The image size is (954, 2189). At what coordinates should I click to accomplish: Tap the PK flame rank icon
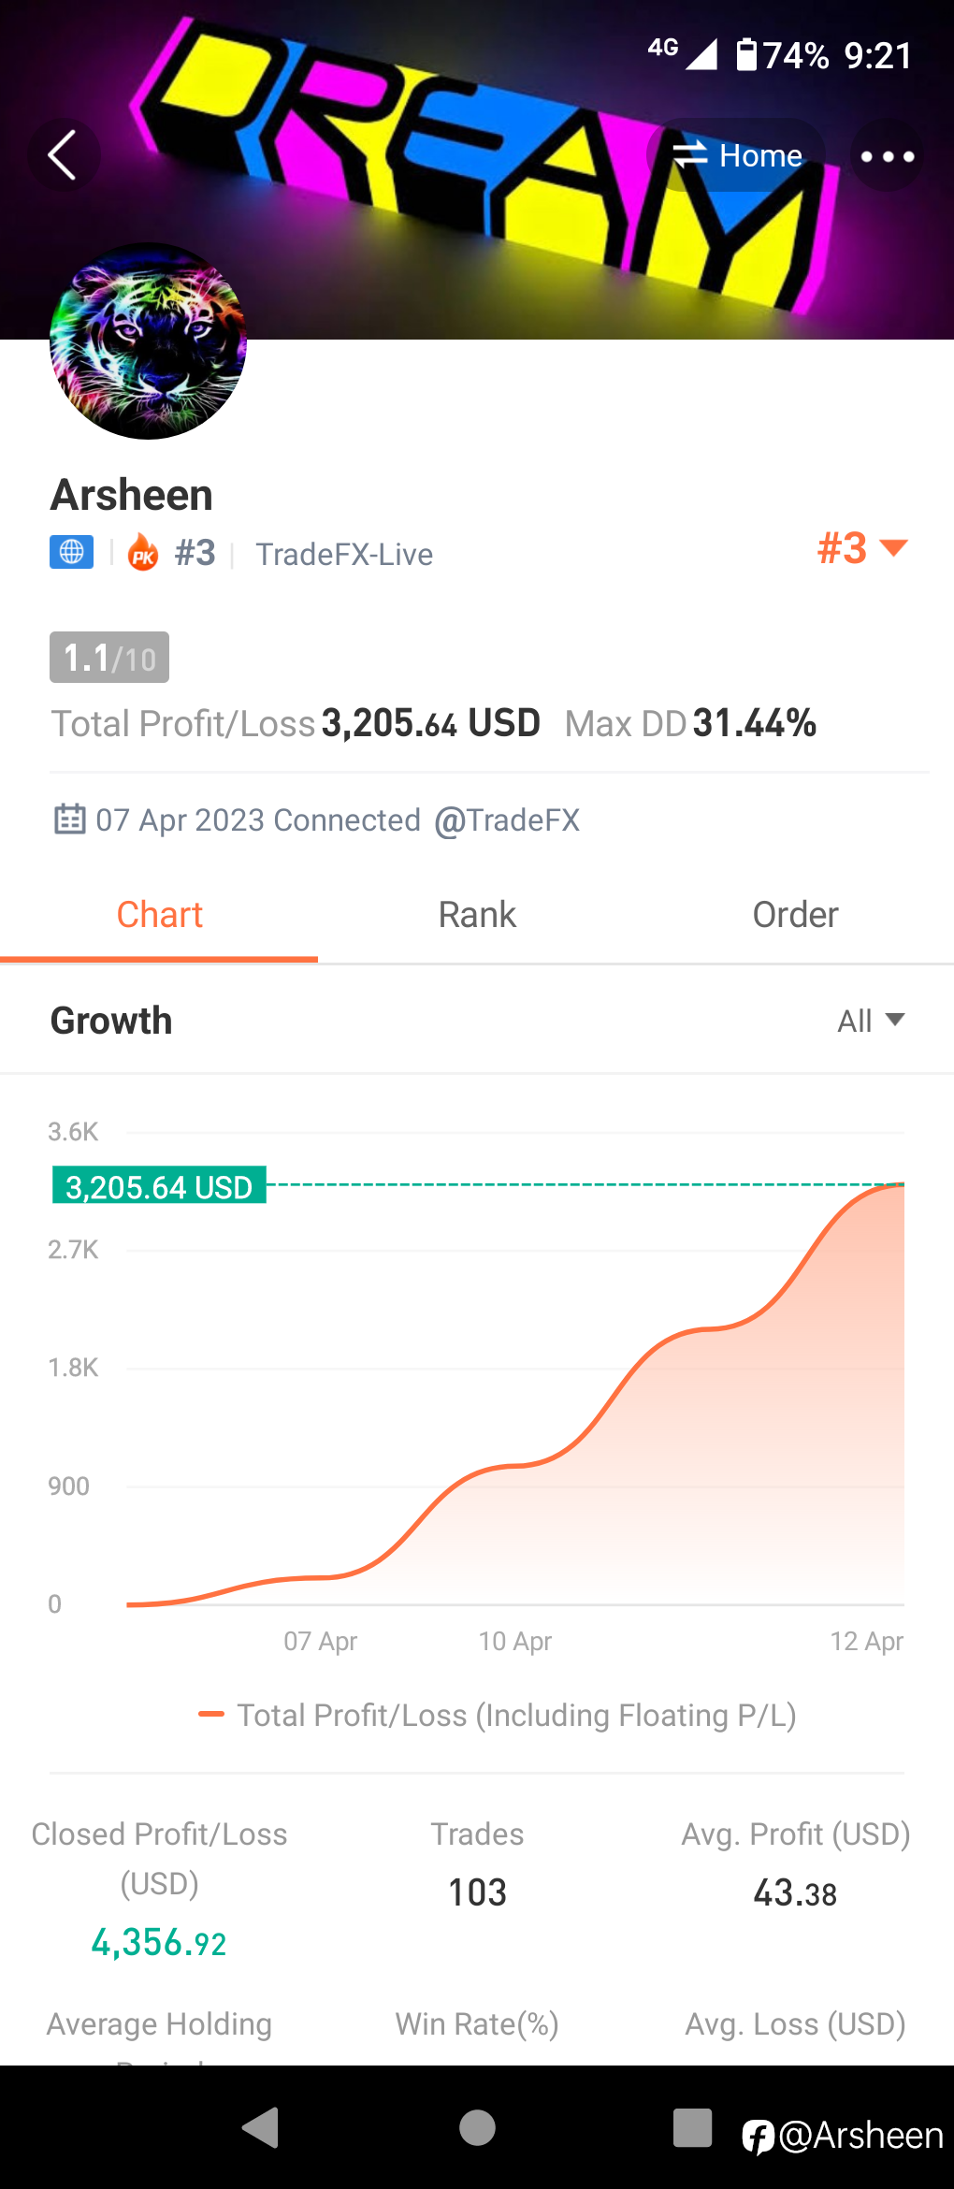click(x=143, y=553)
